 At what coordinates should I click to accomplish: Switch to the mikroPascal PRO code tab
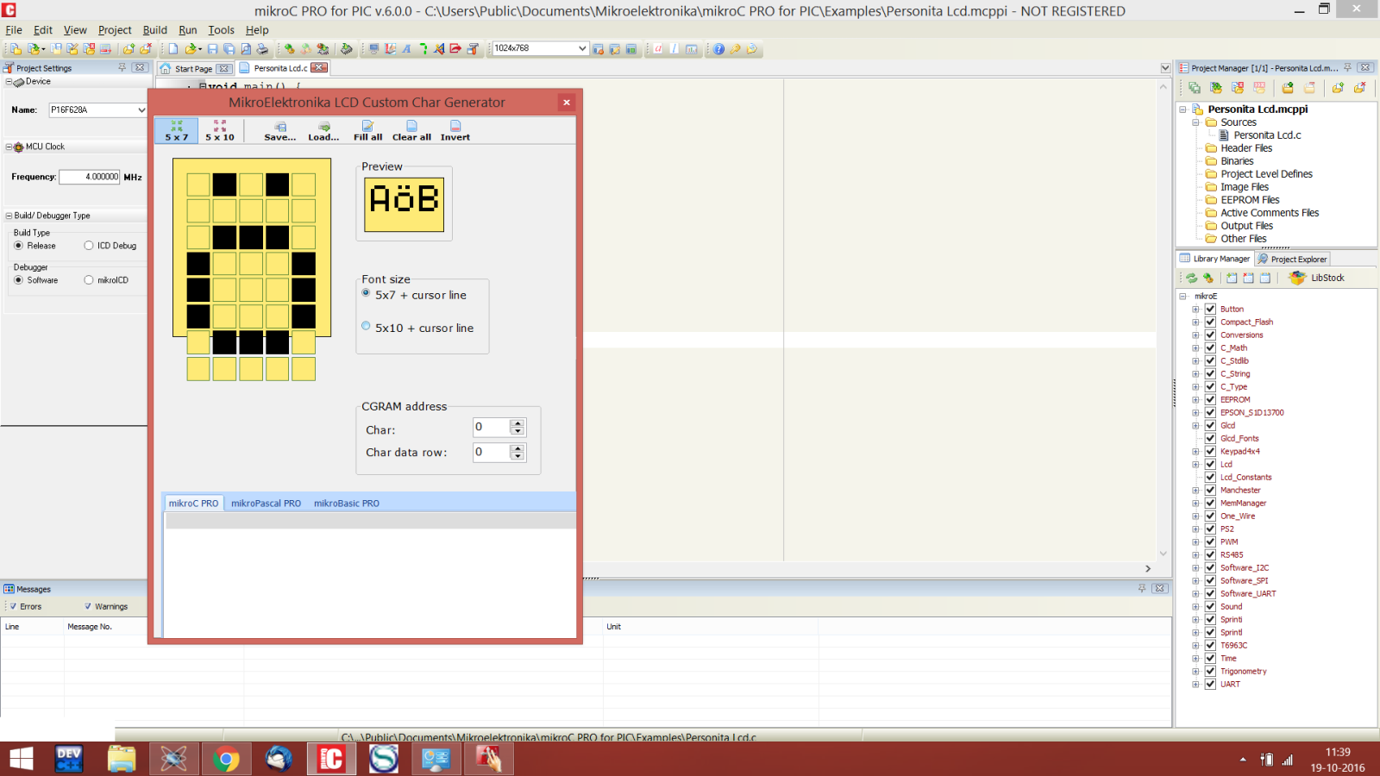pyautogui.click(x=266, y=504)
